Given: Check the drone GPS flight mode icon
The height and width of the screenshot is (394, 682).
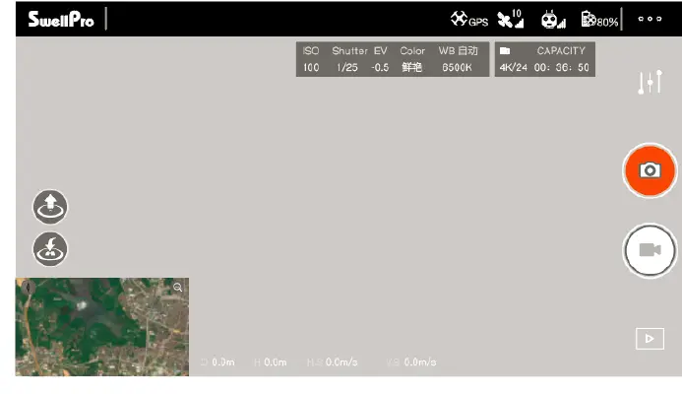Looking at the screenshot, I should tap(469, 20).
